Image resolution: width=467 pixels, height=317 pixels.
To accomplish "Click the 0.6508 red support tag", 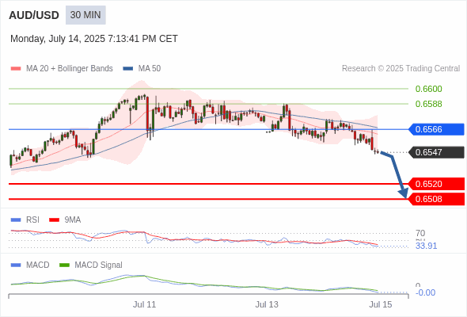I will pyautogui.click(x=436, y=199).
